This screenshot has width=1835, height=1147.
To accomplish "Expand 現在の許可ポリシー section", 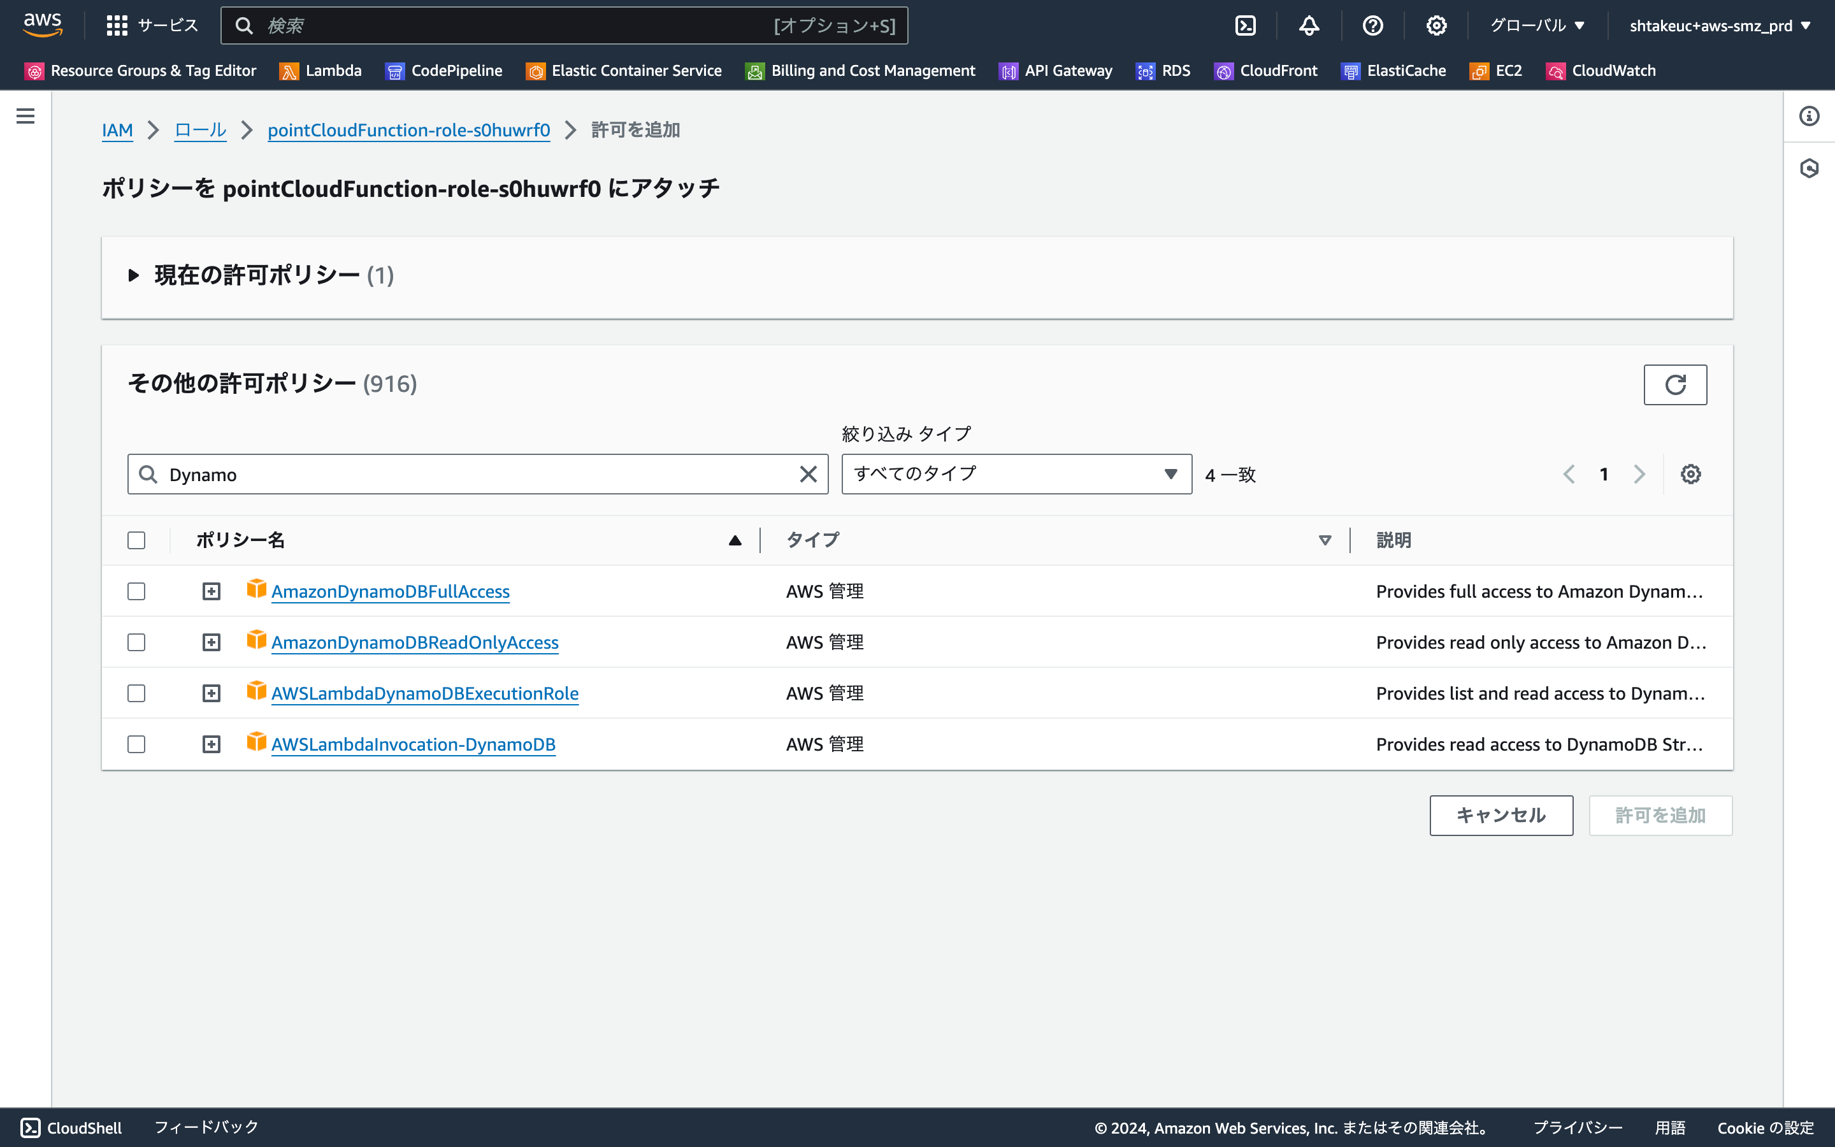I will (133, 275).
